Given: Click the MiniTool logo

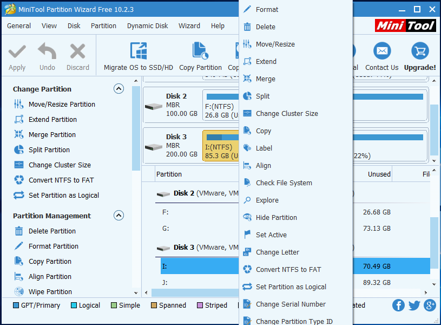Looking at the screenshot, I should pos(405,25).
